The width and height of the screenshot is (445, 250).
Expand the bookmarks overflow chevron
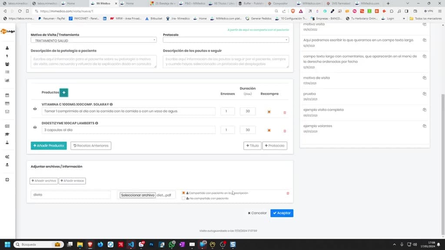click(x=404, y=18)
